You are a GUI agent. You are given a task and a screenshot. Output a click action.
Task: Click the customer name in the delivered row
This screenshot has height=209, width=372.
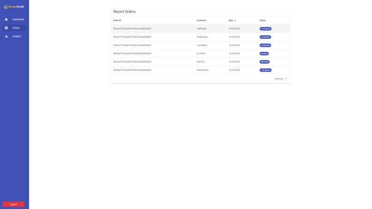(200, 62)
